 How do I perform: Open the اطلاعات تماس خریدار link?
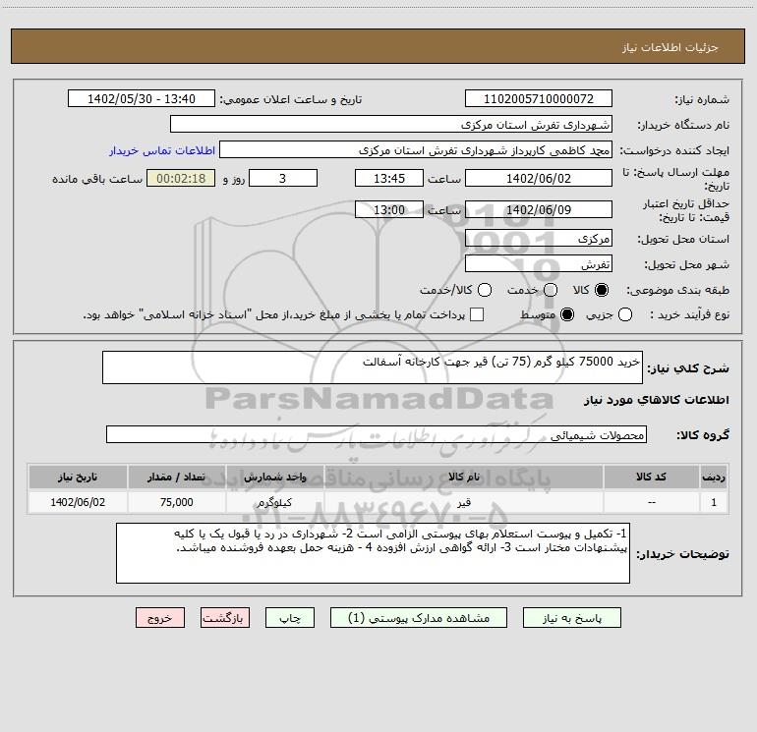[x=162, y=150]
